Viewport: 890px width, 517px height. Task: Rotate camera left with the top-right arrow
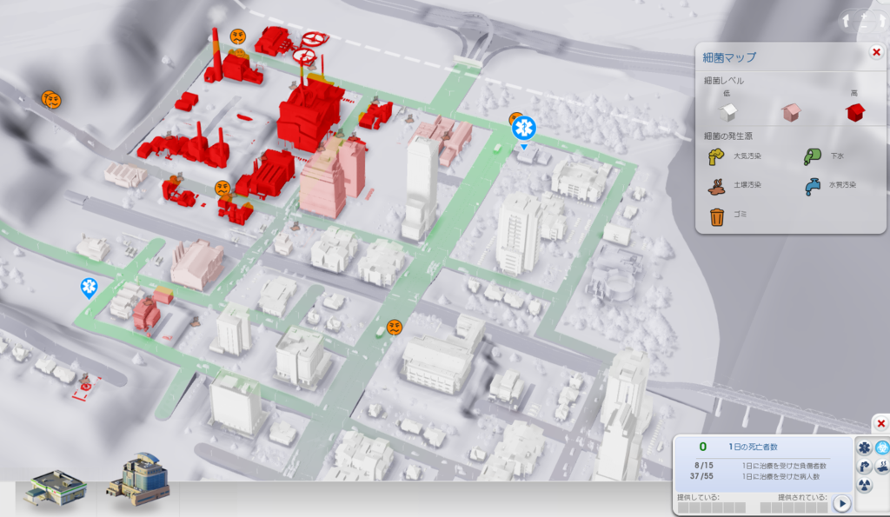pyautogui.click(x=847, y=22)
